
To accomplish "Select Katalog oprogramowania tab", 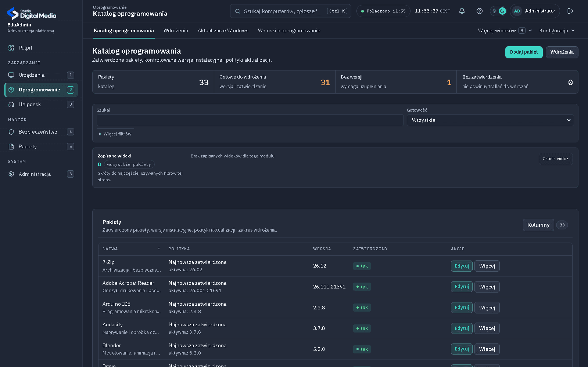I will click(x=124, y=30).
